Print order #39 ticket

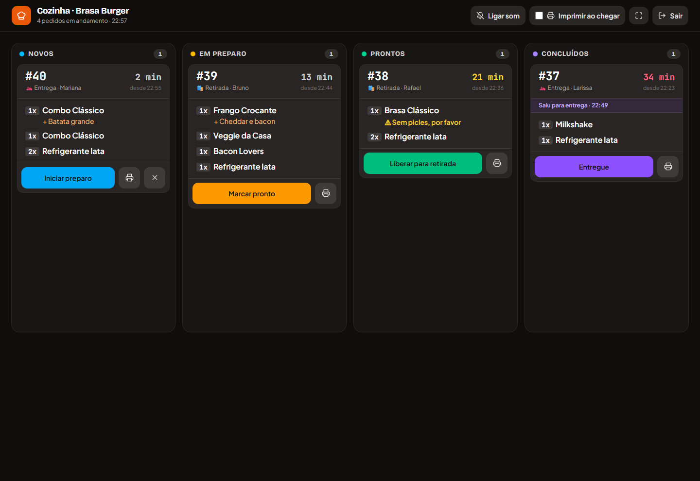pyautogui.click(x=326, y=193)
